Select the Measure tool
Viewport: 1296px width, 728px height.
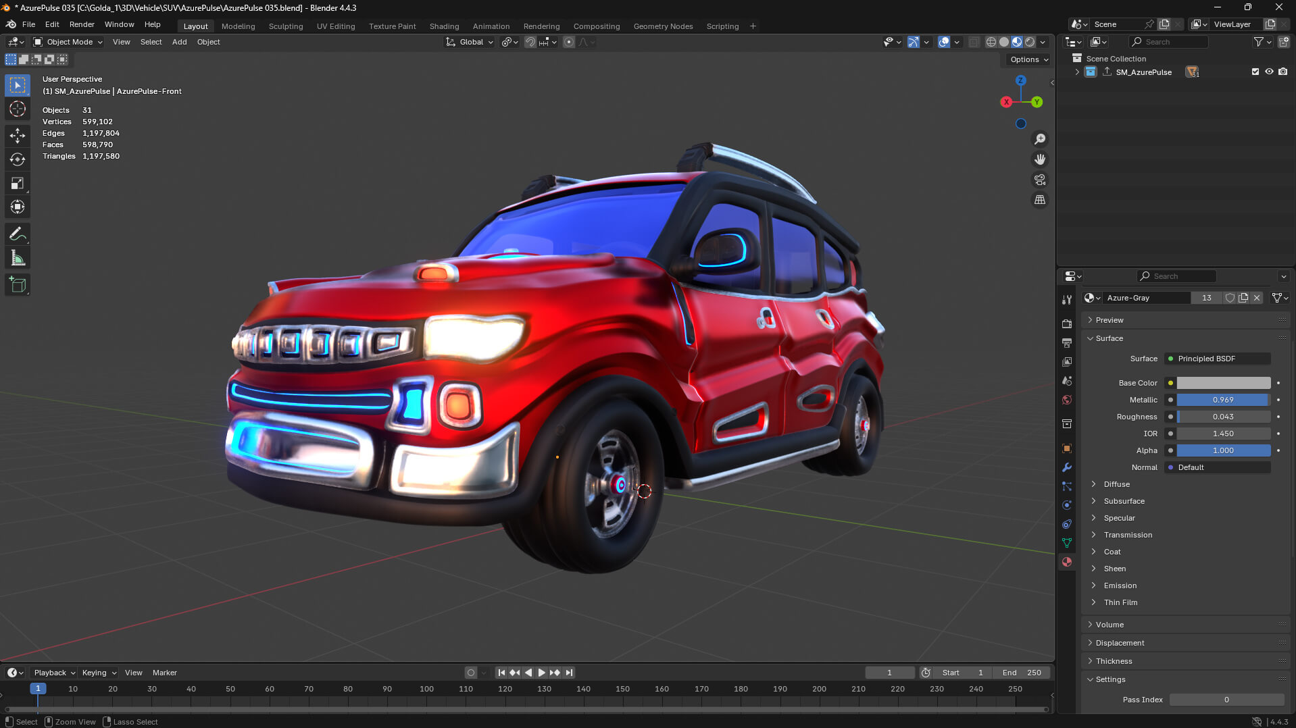17,257
